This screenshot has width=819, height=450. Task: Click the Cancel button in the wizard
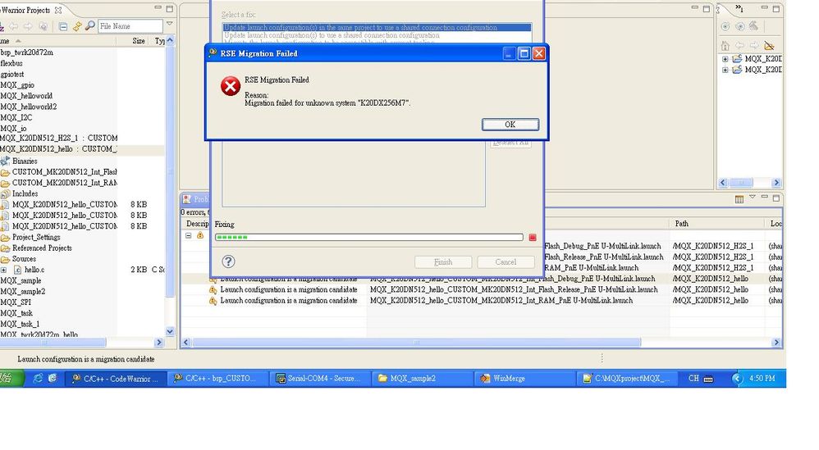(x=506, y=262)
